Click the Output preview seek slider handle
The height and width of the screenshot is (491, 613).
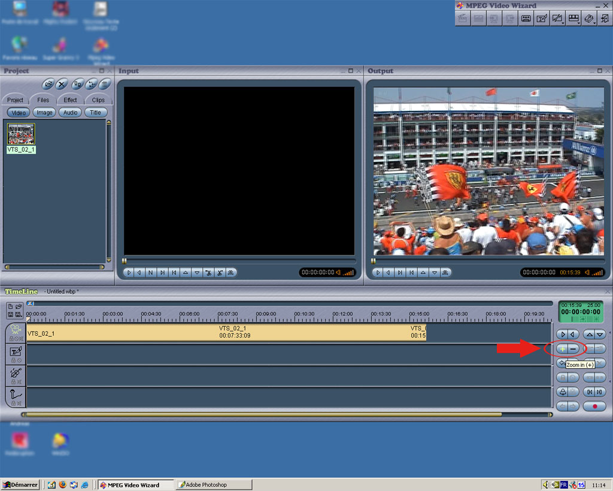pyautogui.click(x=374, y=261)
